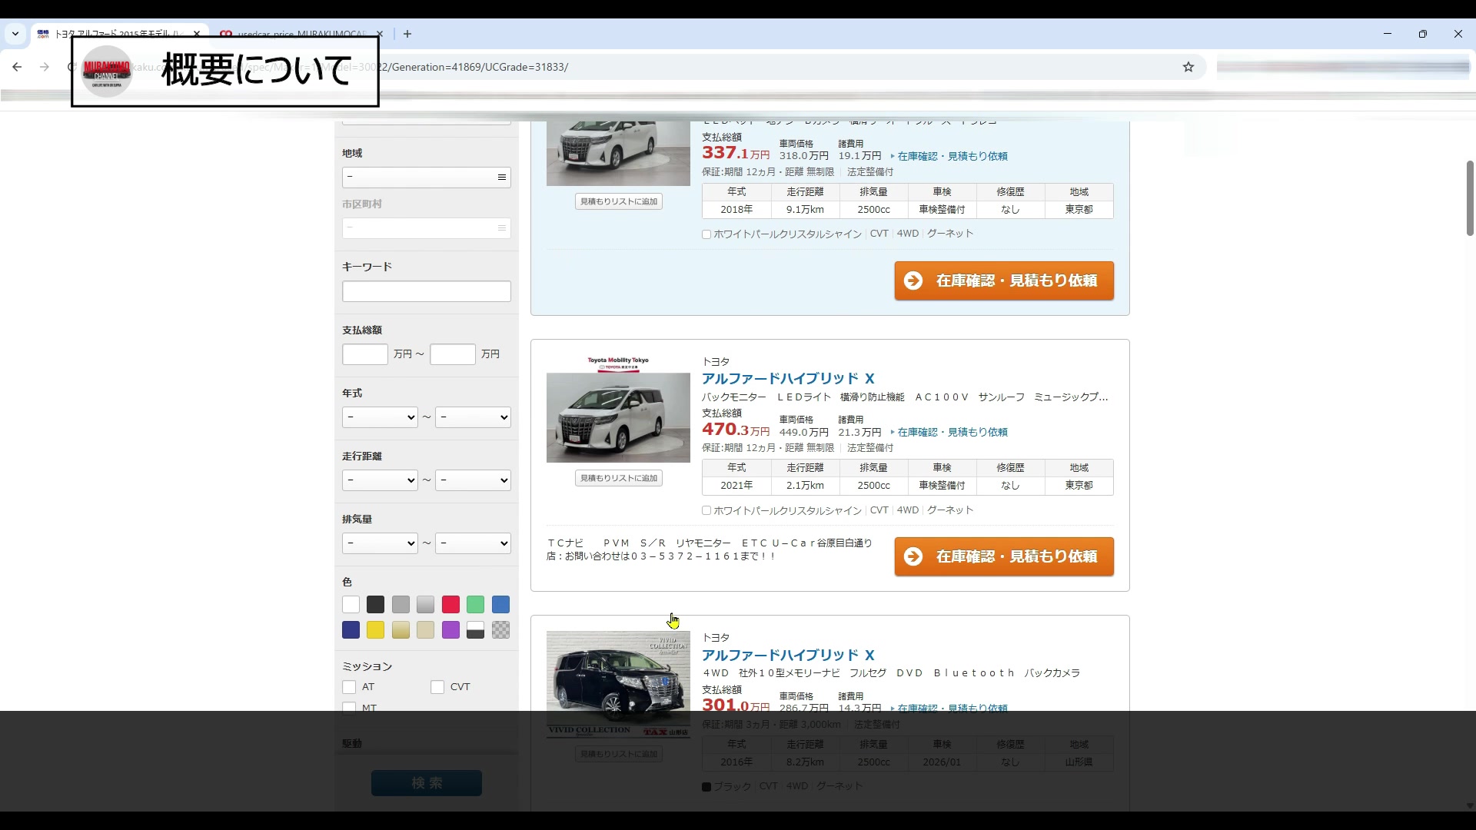Open the 走行距離 minimum dropdown
The image size is (1476, 830).
(x=380, y=480)
